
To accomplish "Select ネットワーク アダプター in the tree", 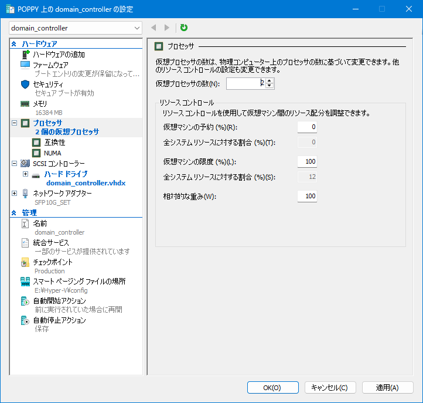I will click(62, 194).
